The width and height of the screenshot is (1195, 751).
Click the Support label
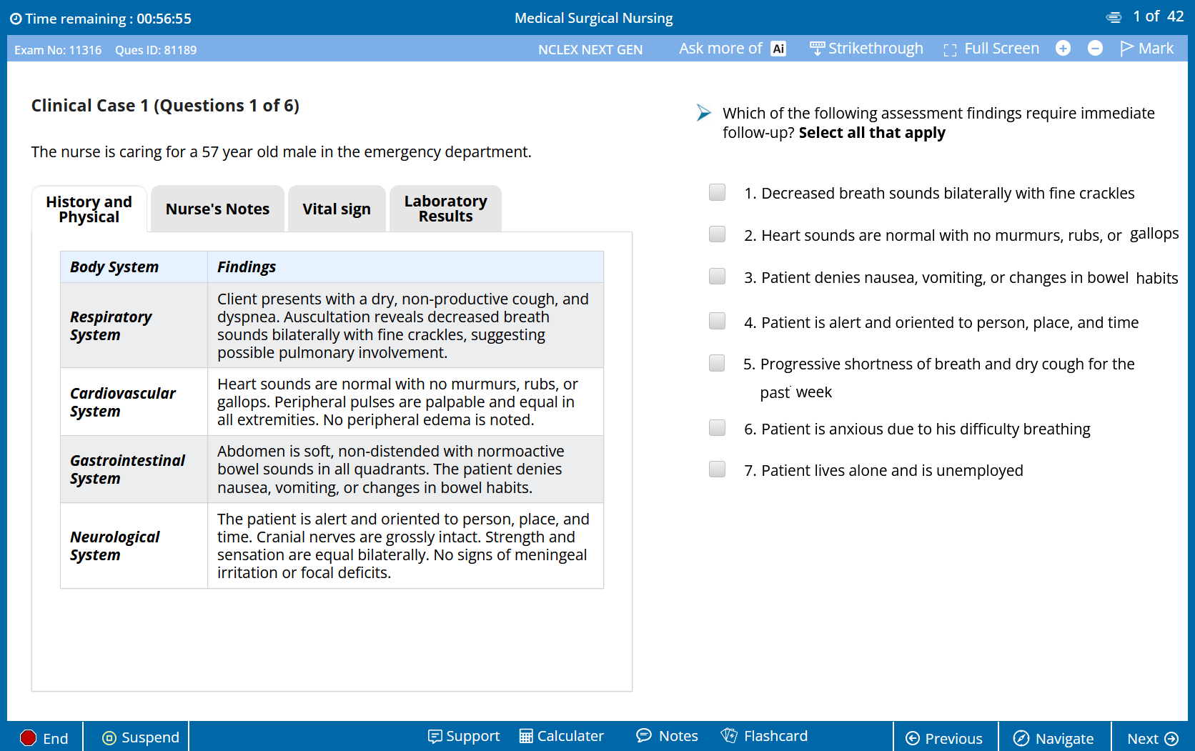pyautogui.click(x=472, y=736)
